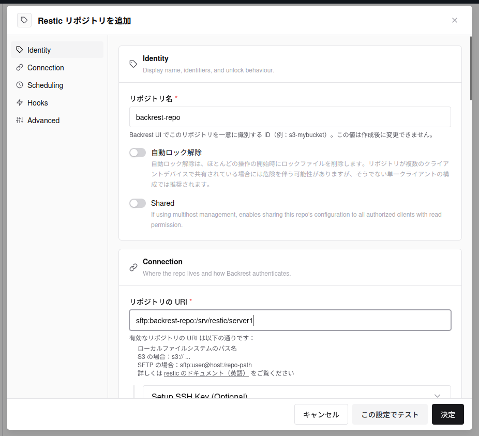Click the tag icon in the dialog header
479x436 pixels.
(x=24, y=21)
